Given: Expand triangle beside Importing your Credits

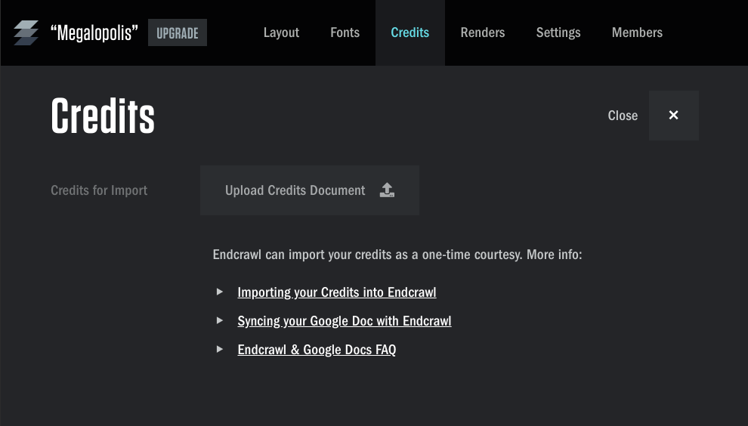Looking at the screenshot, I should (219, 292).
